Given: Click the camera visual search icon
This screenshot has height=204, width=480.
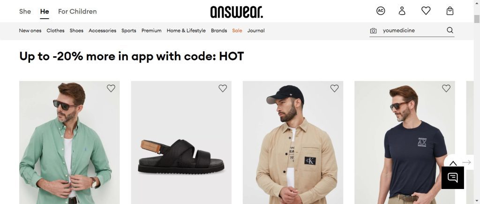Looking at the screenshot, I should (x=373, y=30).
